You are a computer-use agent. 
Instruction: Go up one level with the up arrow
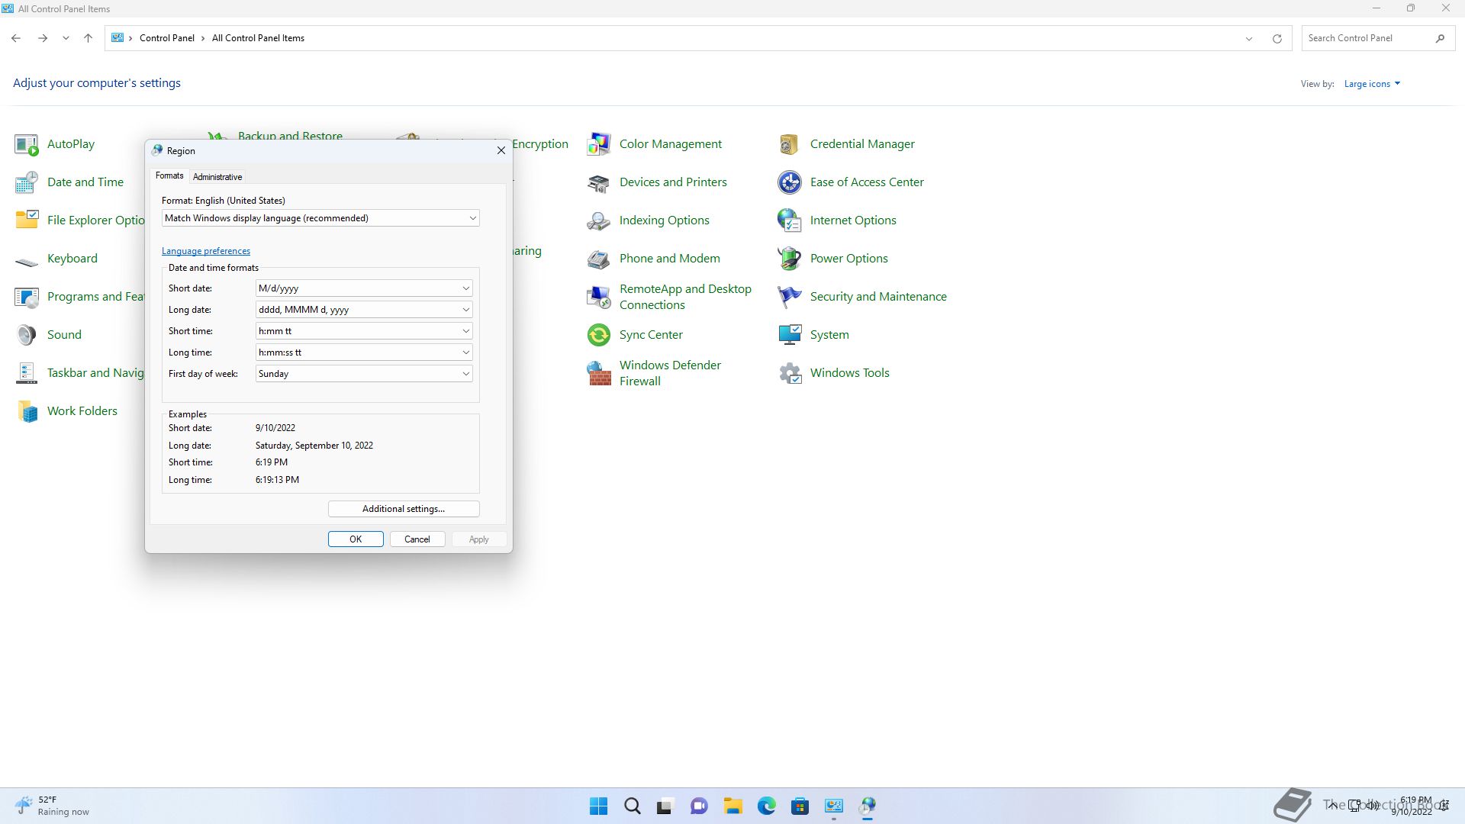coord(88,38)
